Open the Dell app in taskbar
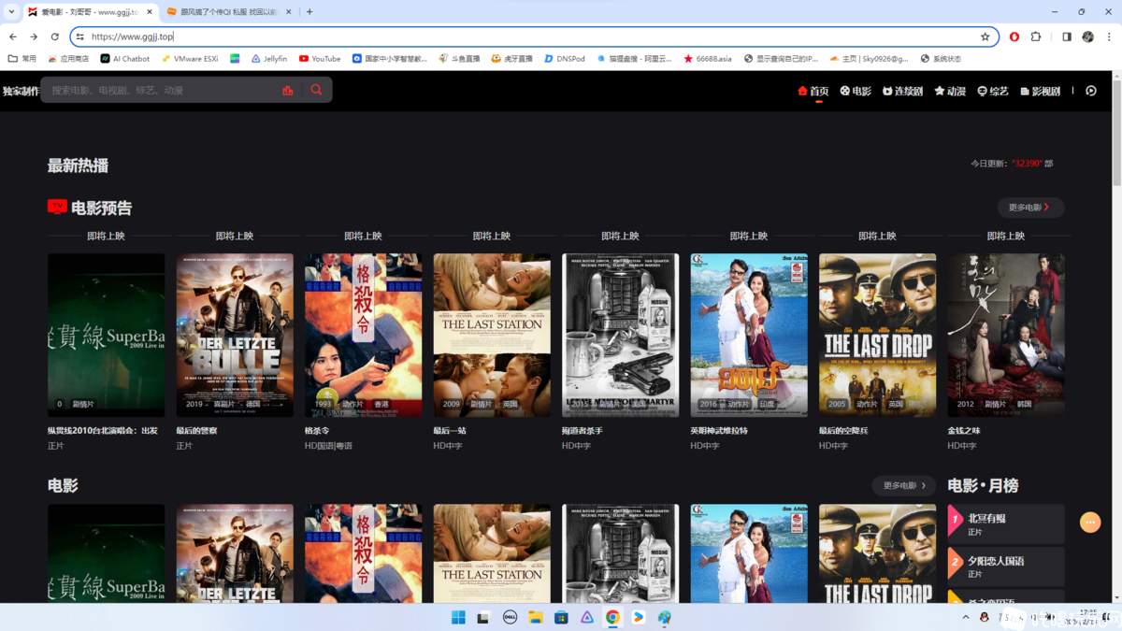The image size is (1122, 631). tap(510, 617)
